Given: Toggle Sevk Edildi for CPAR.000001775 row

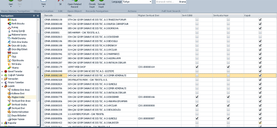Looking at the screenshot, I should coord(197,97).
